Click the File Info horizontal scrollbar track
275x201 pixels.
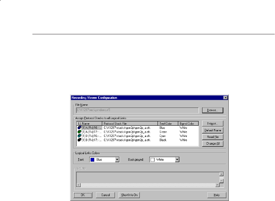(x=148, y=185)
